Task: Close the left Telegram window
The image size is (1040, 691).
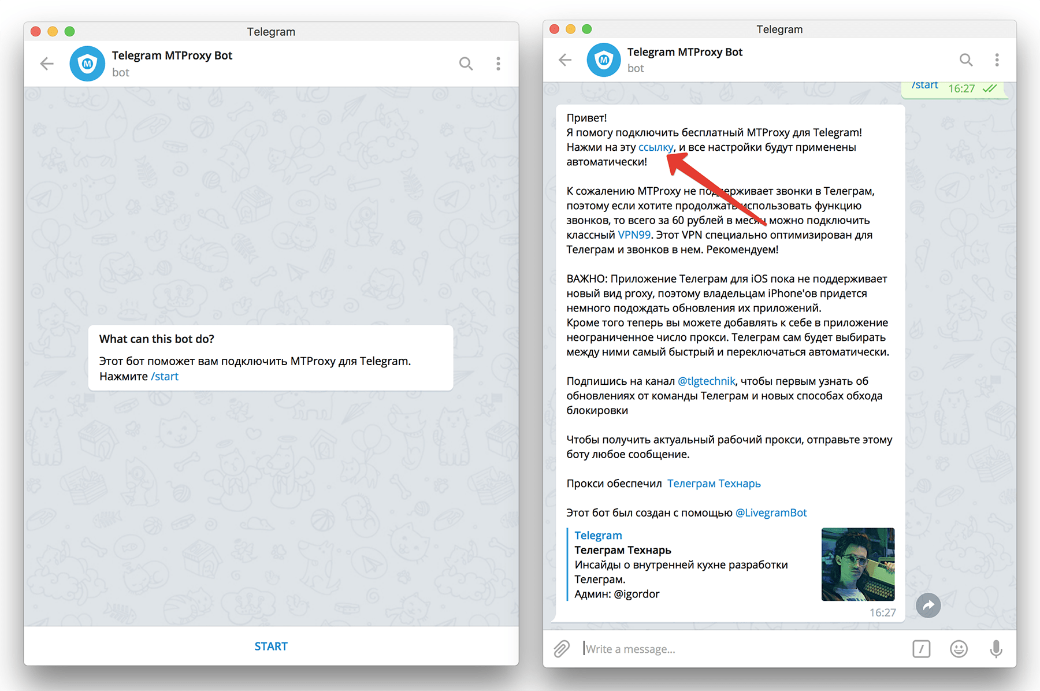Action: point(36,31)
